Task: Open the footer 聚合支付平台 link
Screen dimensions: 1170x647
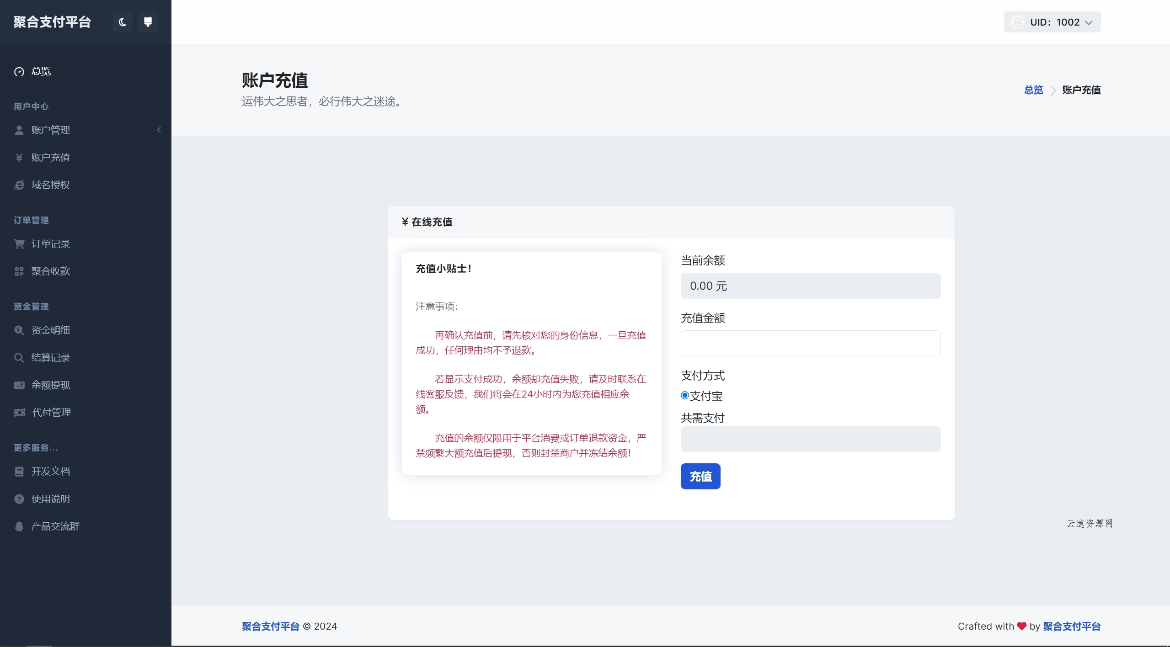Action: 269,626
